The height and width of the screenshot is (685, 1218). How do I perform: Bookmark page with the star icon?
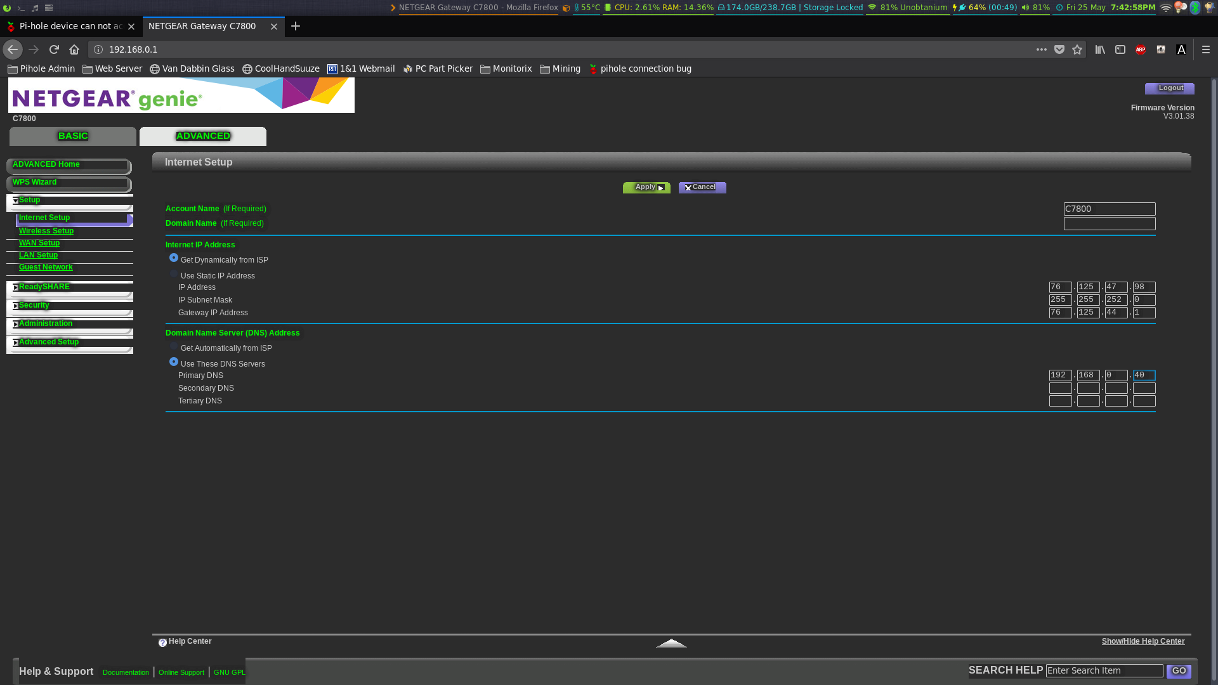(x=1077, y=49)
